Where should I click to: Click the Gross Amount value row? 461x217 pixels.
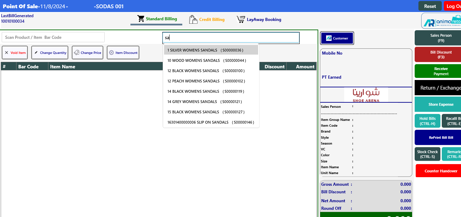pyautogui.click(x=366, y=184)
